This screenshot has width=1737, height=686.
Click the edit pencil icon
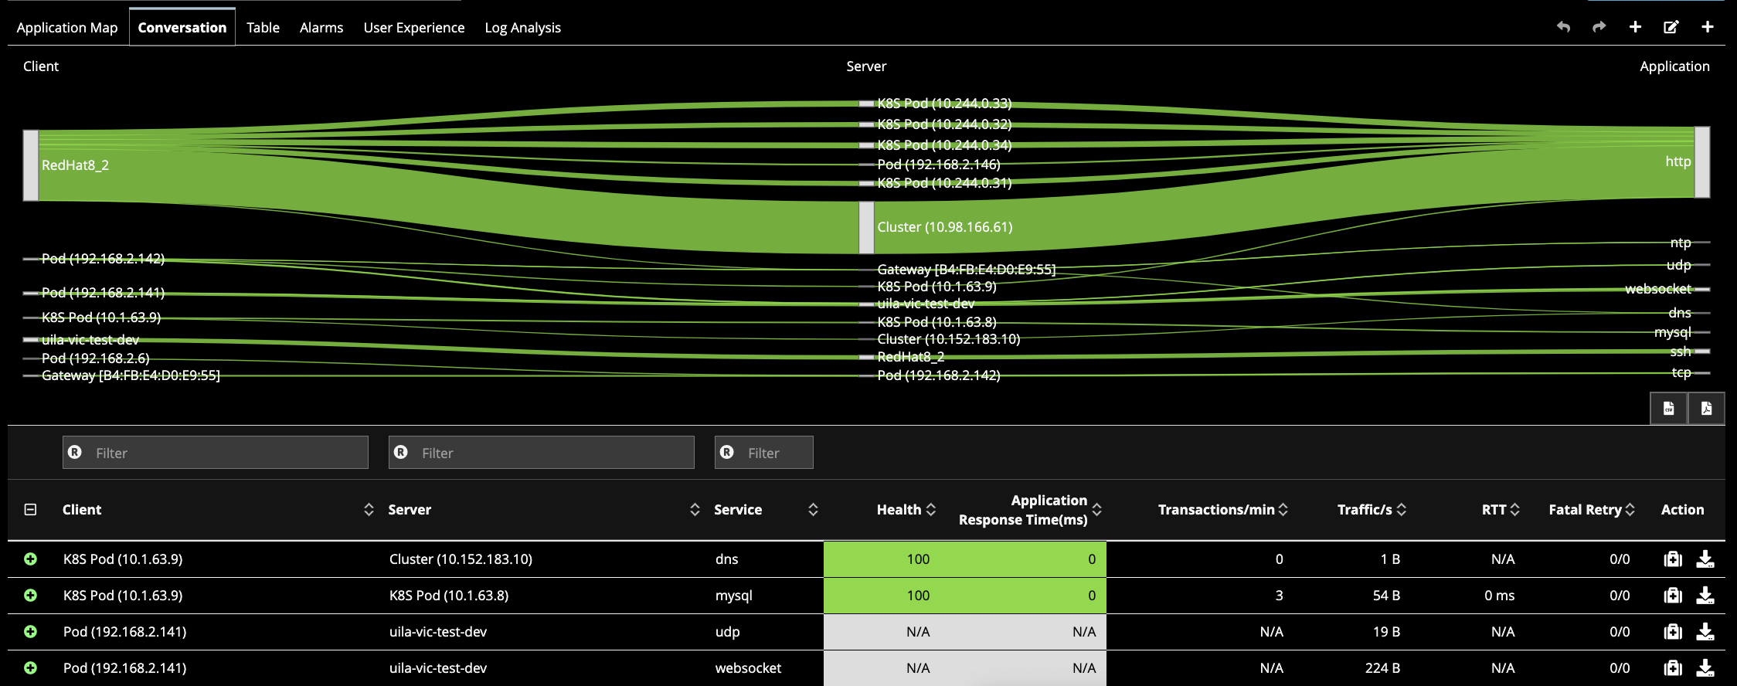[x=1671, y=27]
